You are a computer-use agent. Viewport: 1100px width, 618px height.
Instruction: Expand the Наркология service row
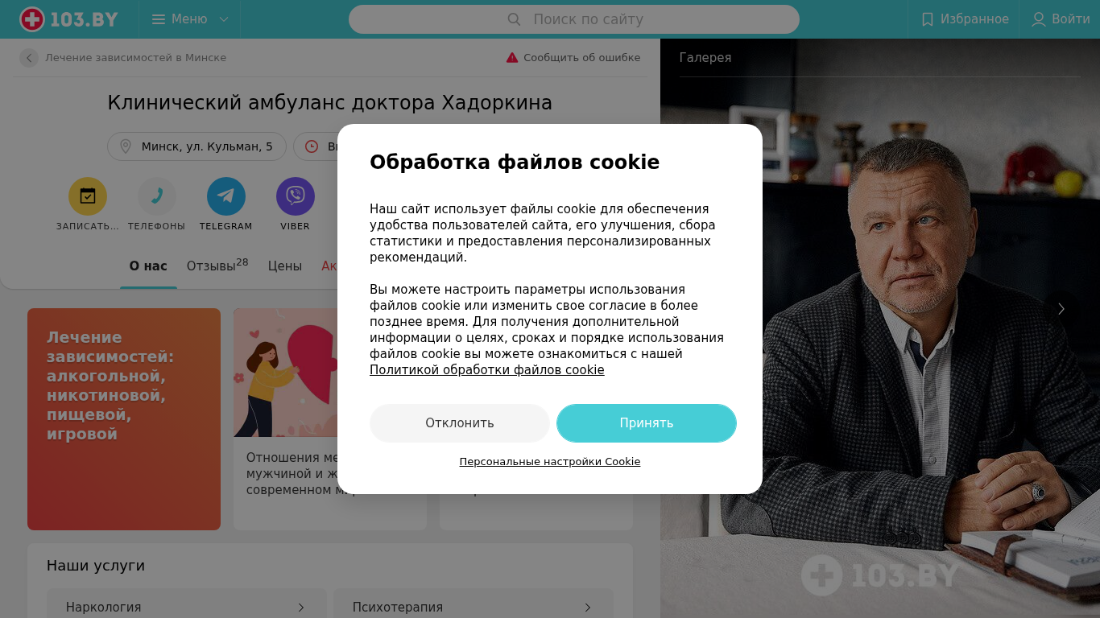coord(187,607)
